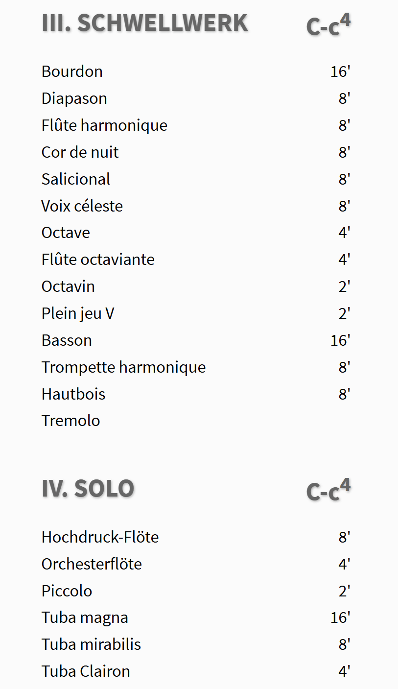
Task: Click the IV. SOLO heading
Action: pyautogui.click(x=88, y=489)
